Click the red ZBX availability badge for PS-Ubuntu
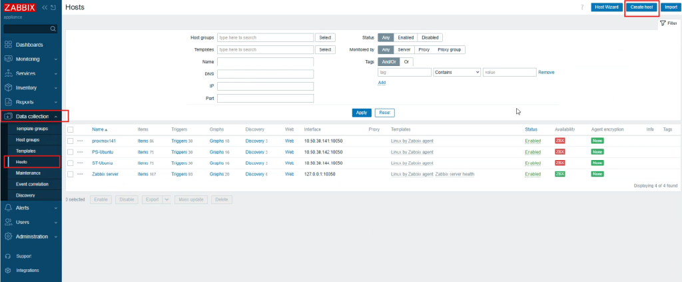The width and height of the screenshot is (682, 282). click(559, 152)
